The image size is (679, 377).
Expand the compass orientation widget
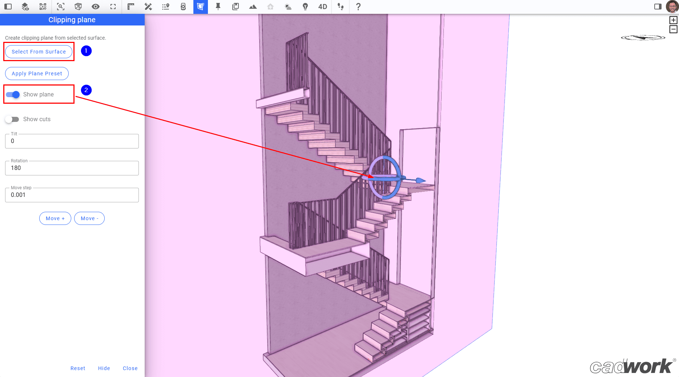(643, 37)
